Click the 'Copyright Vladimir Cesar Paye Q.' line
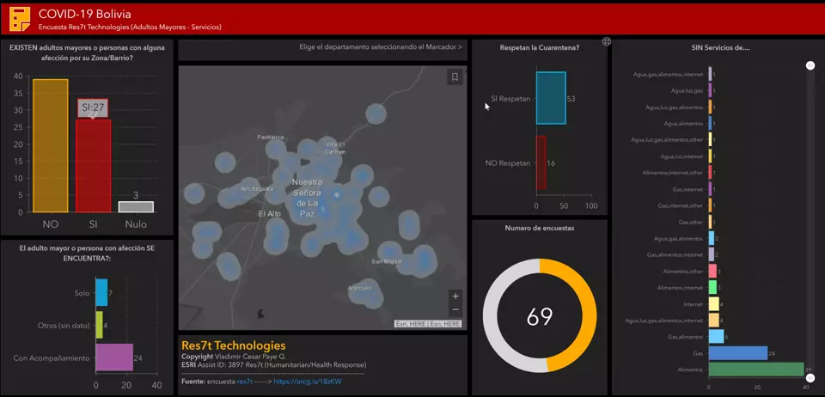 tap(234, 357)
